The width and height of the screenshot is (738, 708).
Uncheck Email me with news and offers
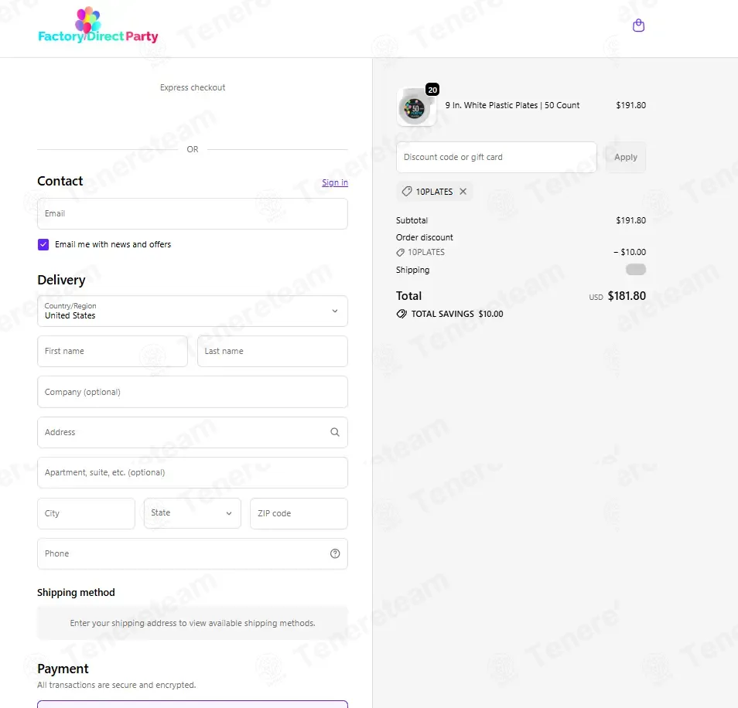coord(43,244)
